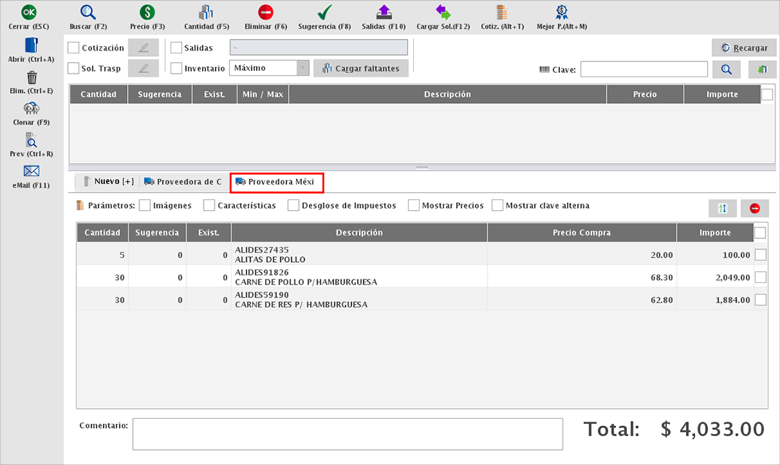This screenshot has height=465, width=780.
Task: Select the checkbox on the ALITAS DE POLLO row
Action: pos(760,254)
